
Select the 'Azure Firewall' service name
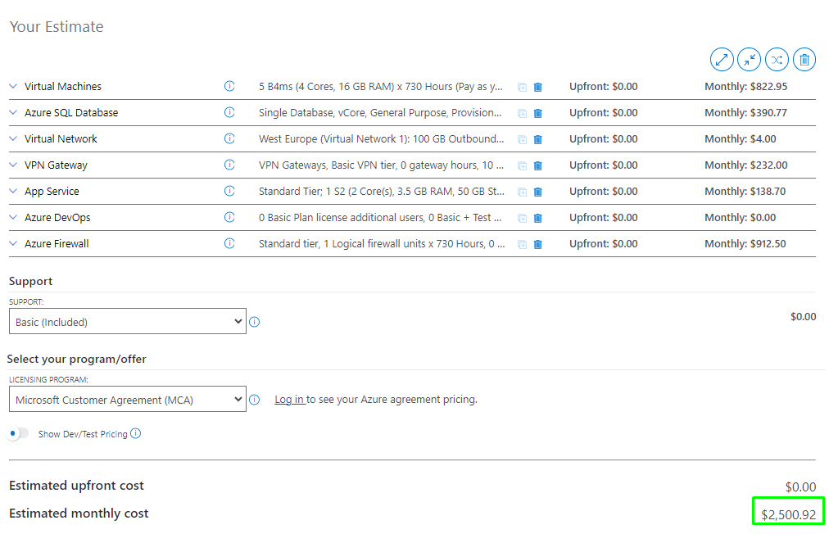(x=57, y=243)
